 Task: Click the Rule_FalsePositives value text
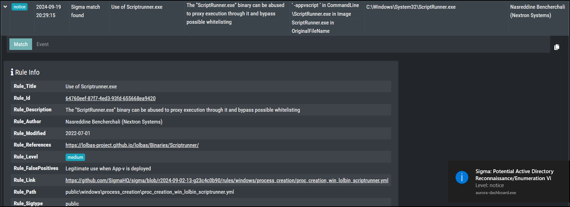(108, 169)
